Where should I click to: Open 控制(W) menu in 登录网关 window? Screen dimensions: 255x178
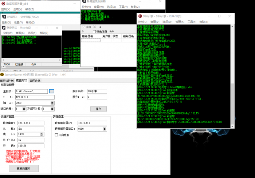(x=8, y=33)
